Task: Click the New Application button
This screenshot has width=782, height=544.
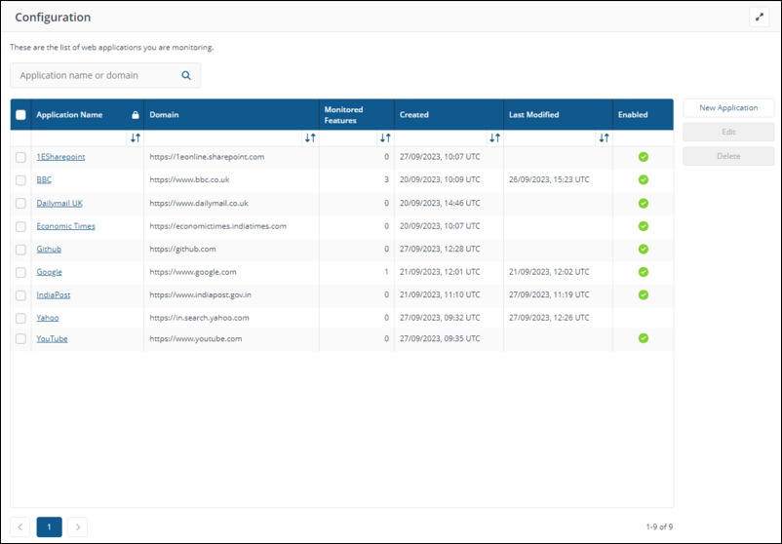Action: [728, 108]
